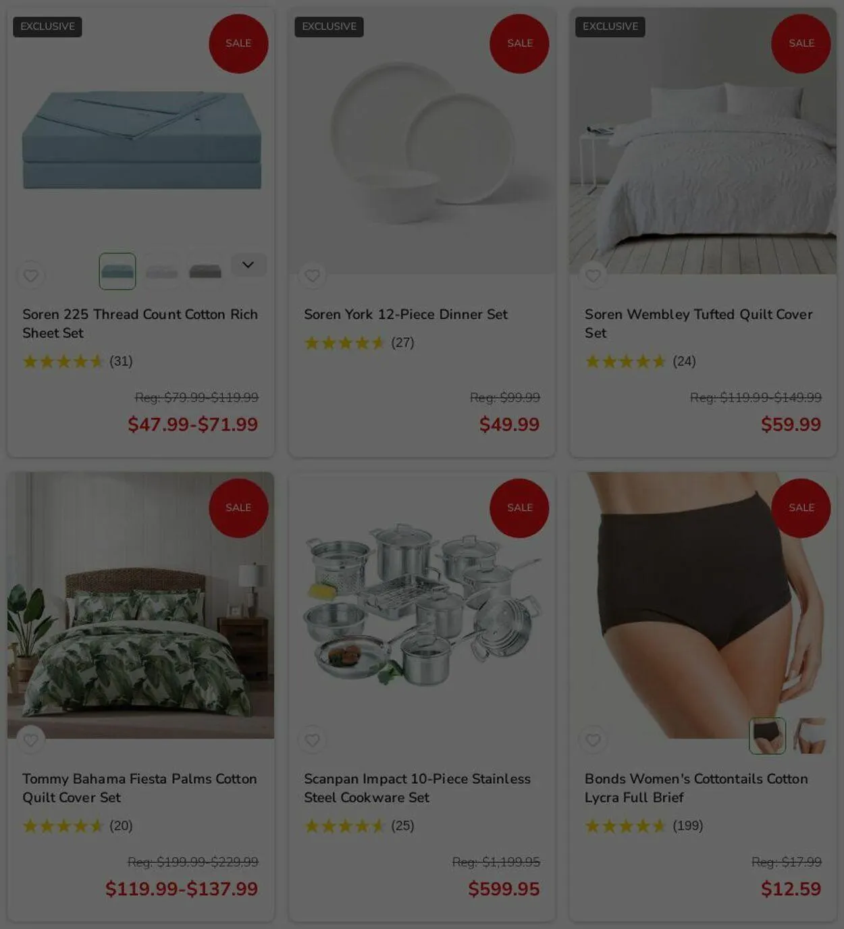The image size is (844, 929).
Task: Favorite the Soren York Dinner Set heart icon
Action: tap(312, 275)
